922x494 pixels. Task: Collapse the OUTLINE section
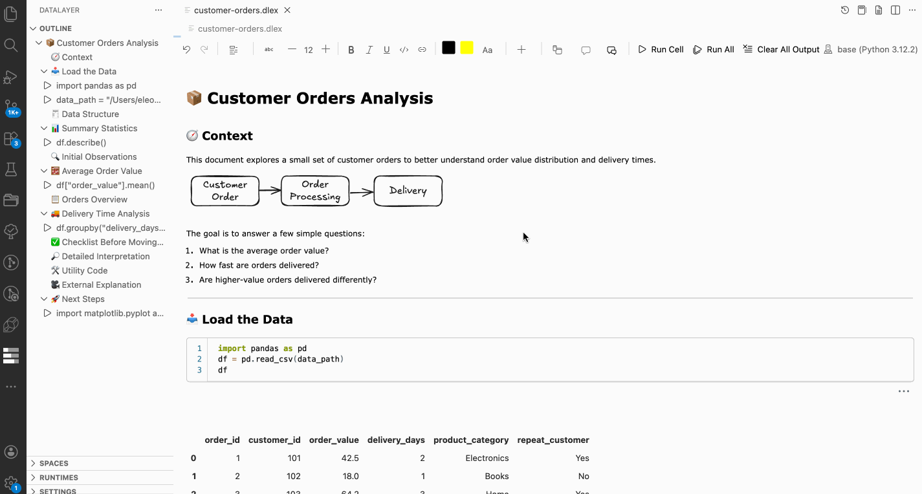tap(34, 28)
